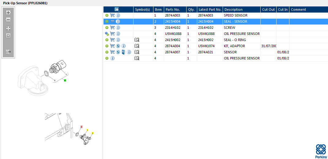Click the search icon in table header
Viewport: 328px width, 159px height.
pyautogui.click(x=117, y=9)
